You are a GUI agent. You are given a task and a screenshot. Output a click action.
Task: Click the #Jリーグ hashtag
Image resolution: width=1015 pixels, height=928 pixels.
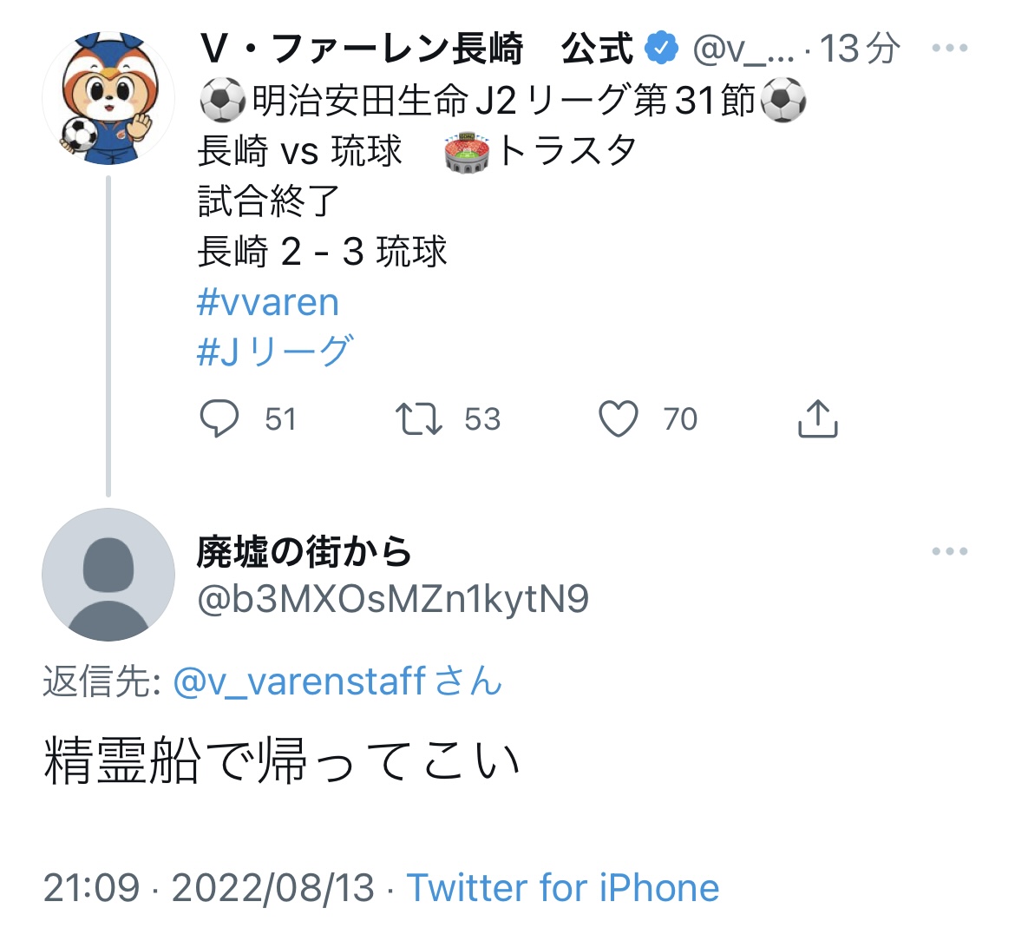coord(275,352)
